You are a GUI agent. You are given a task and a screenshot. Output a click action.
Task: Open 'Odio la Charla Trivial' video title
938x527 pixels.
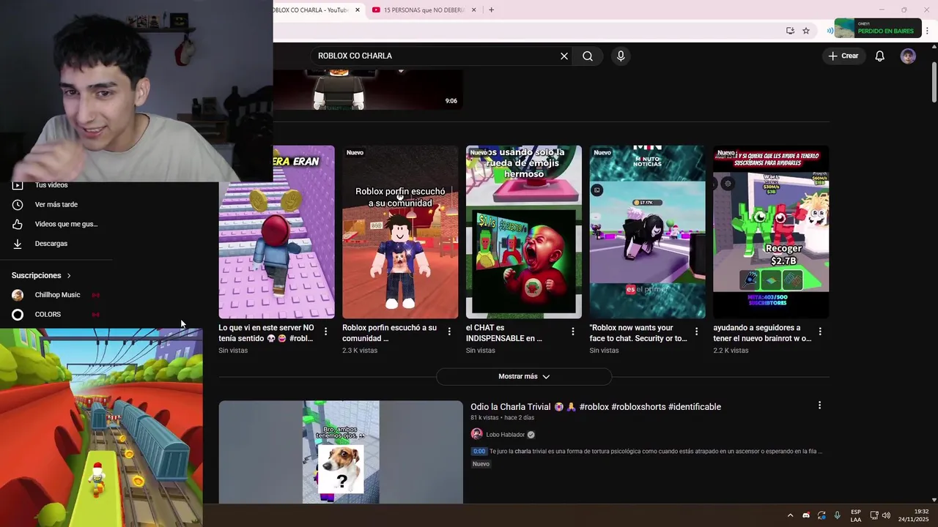(596, 407)
